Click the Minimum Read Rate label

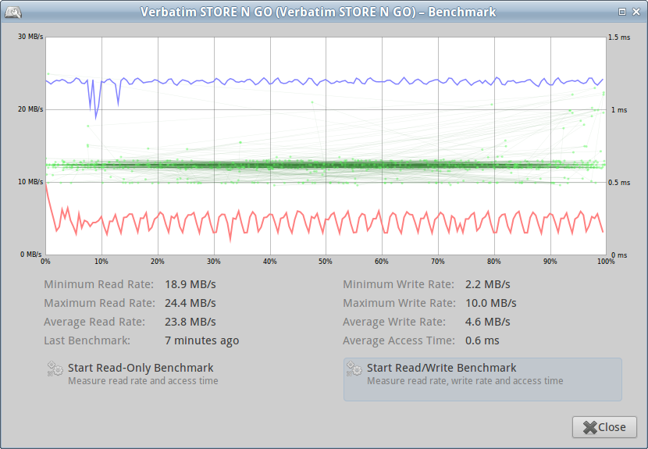[x=99, y=284]
